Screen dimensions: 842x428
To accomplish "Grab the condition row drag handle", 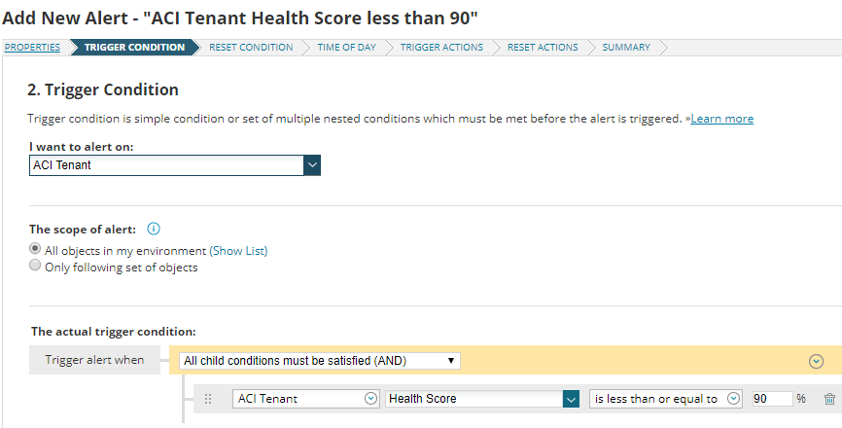I will point(209,399).
